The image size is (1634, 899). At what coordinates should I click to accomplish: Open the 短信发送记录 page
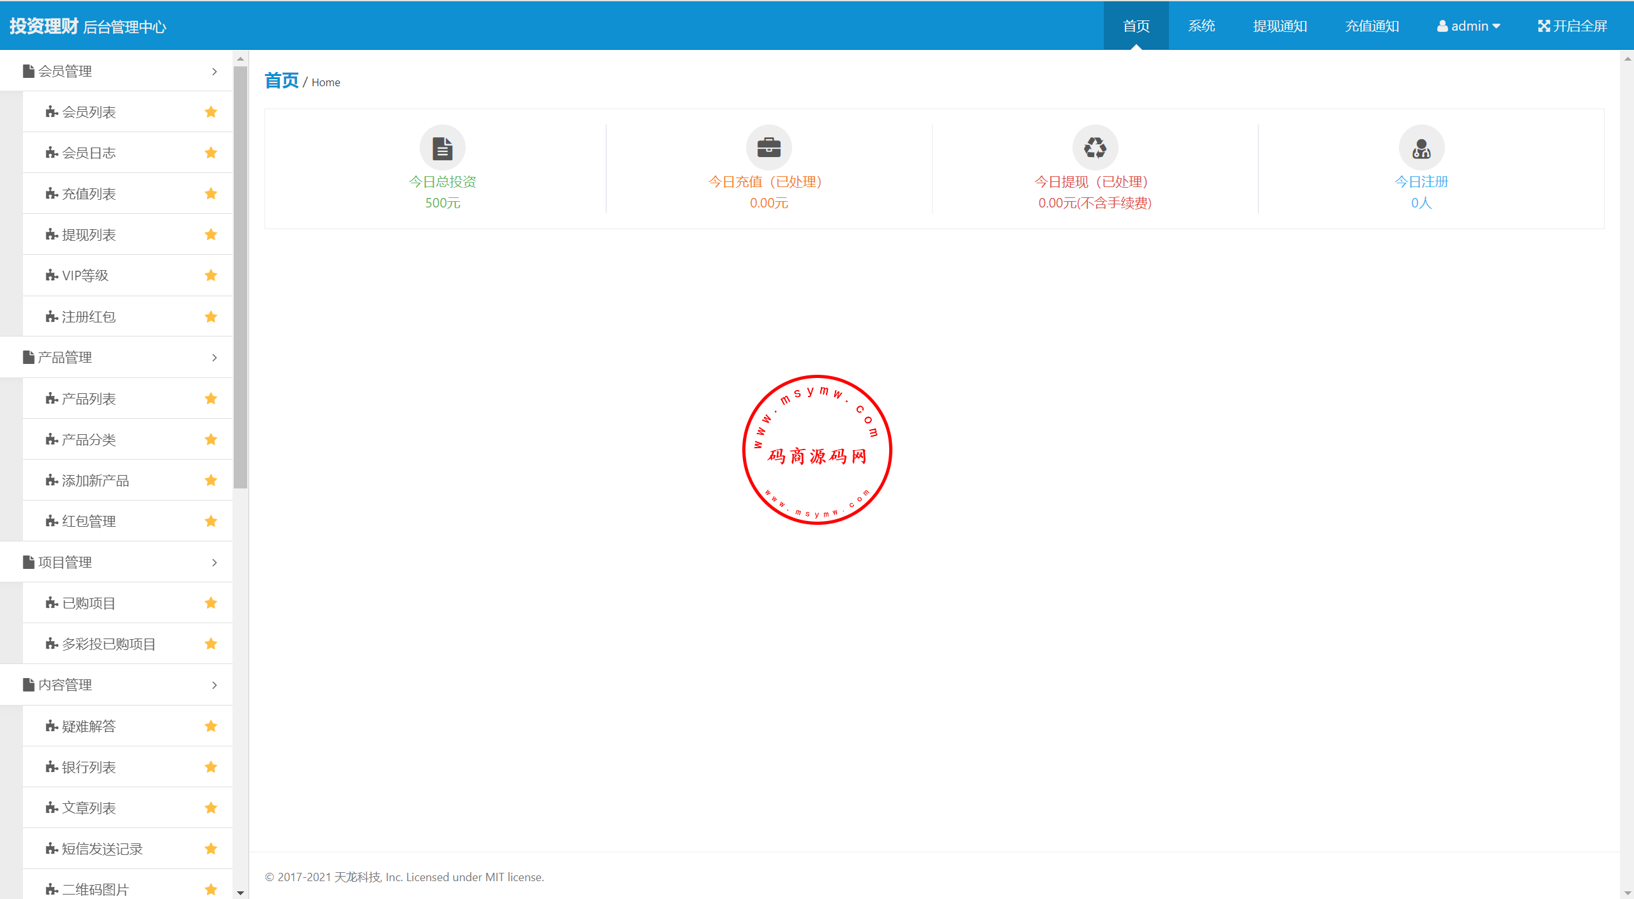128,849
